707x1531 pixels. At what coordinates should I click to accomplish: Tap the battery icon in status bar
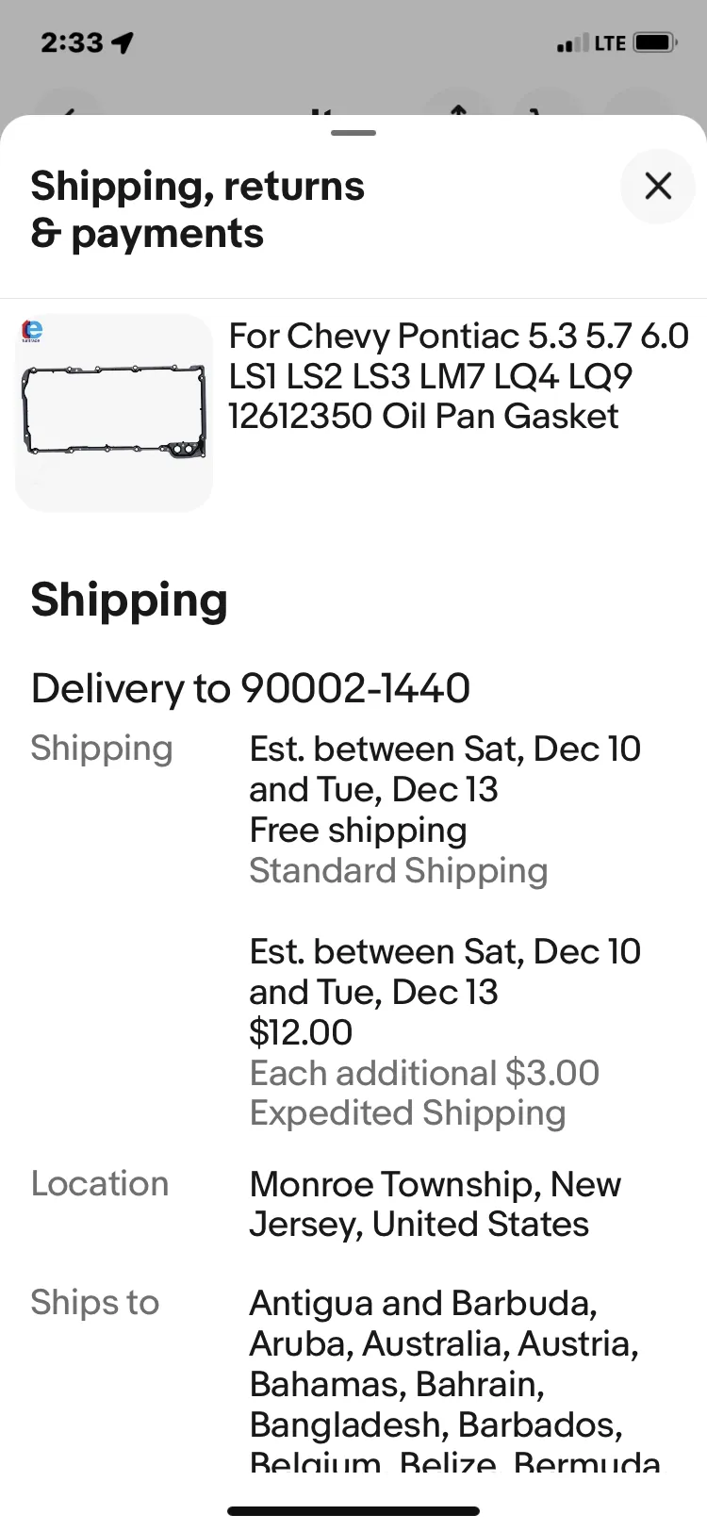pyautogui.click(x=655, y=42)
